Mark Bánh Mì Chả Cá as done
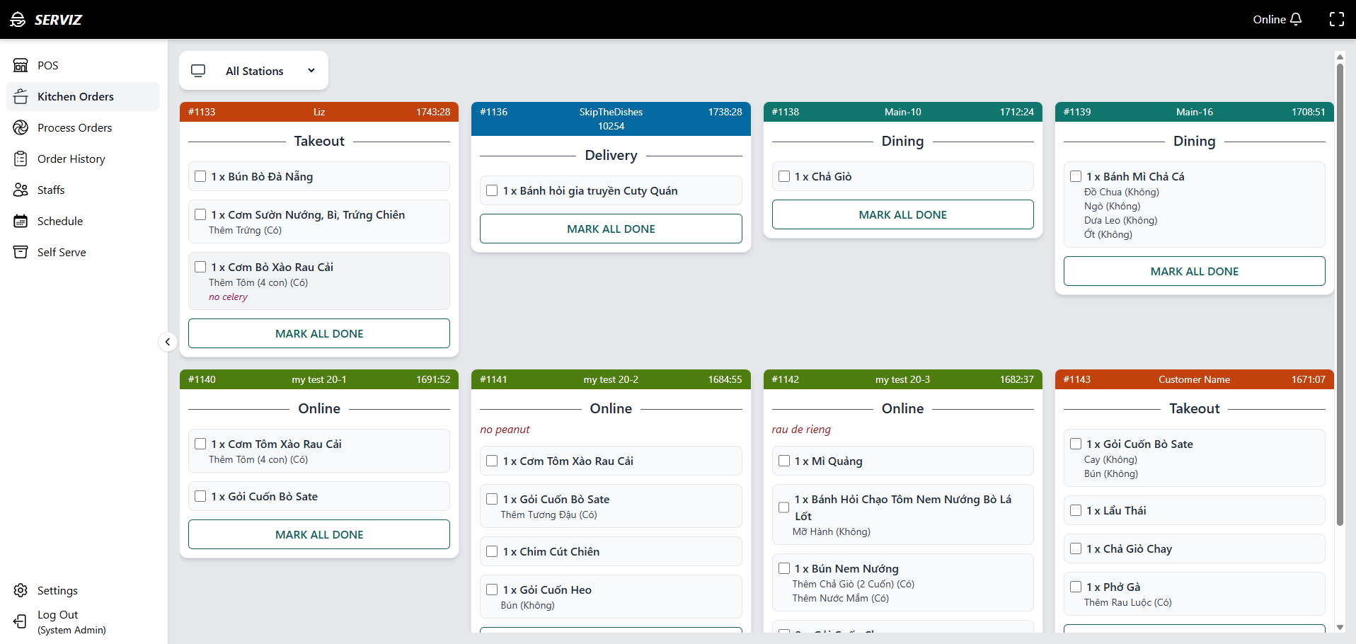The height and width of the screenshot is (644, 1356). coord(1076,177)
